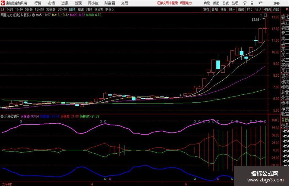Add stock via +自选 button
Viewport: 289px width, 186px height.
point(267,9)
